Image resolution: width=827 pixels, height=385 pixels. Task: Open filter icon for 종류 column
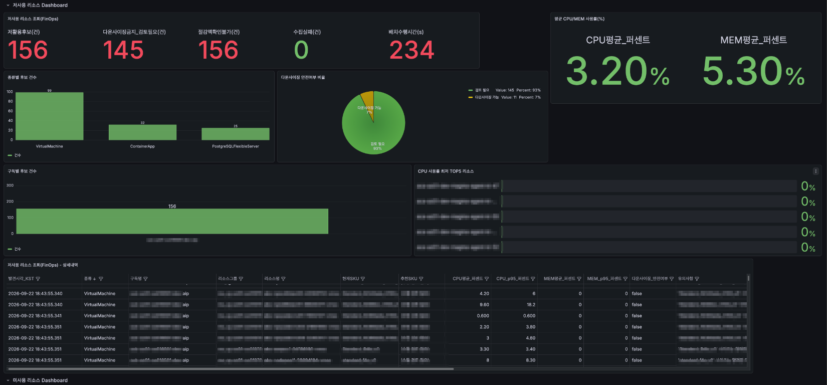101,279
